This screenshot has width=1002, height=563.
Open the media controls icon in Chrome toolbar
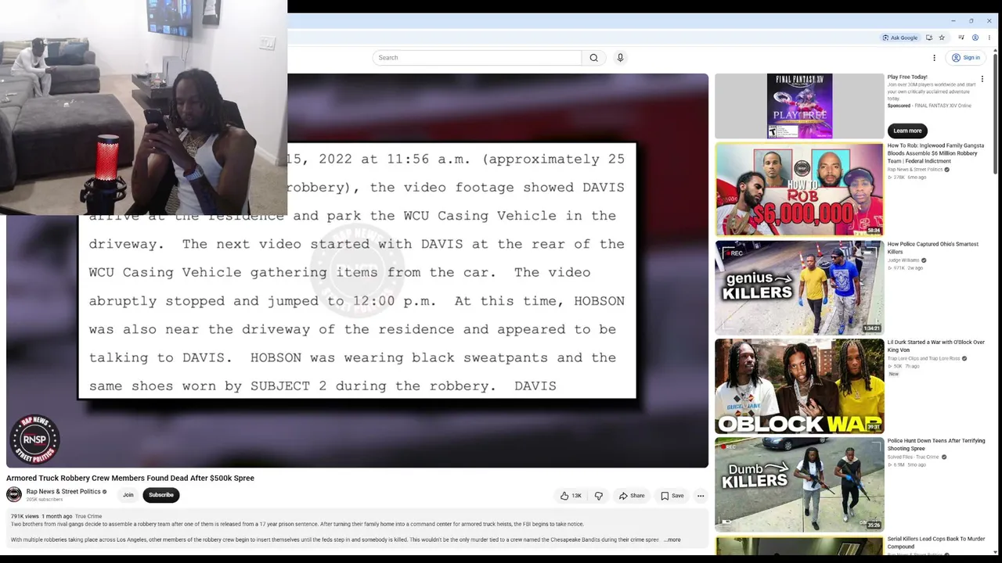tap(961, 38)
